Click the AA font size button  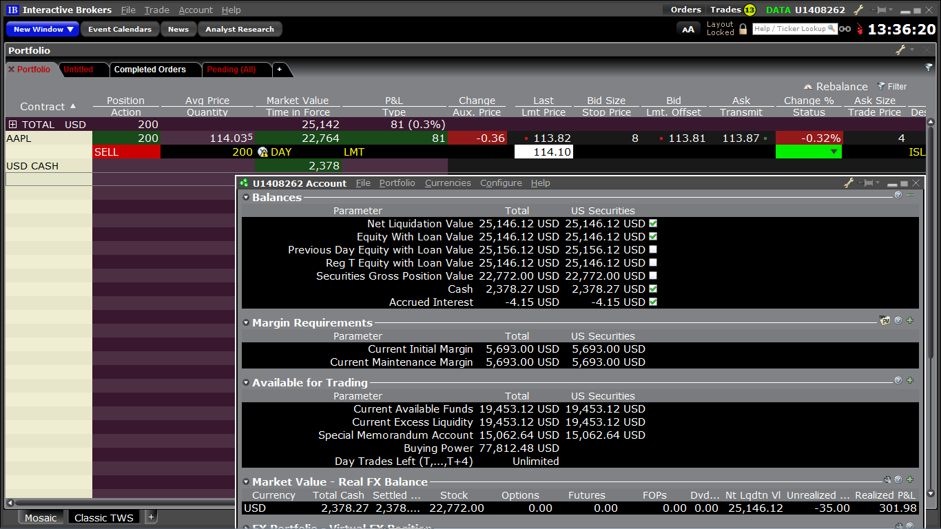tap(688, 29)
